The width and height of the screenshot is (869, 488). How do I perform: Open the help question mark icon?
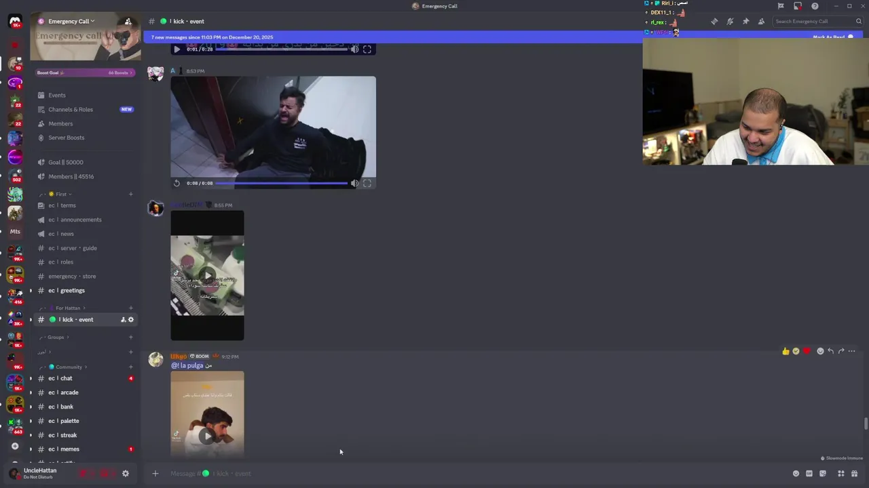click(x=815, y=6)
